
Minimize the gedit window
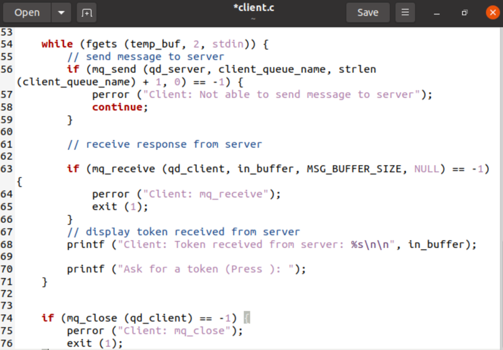437,12
